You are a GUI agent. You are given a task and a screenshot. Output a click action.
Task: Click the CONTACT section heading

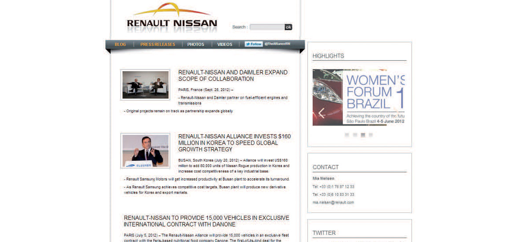[325, 168]
